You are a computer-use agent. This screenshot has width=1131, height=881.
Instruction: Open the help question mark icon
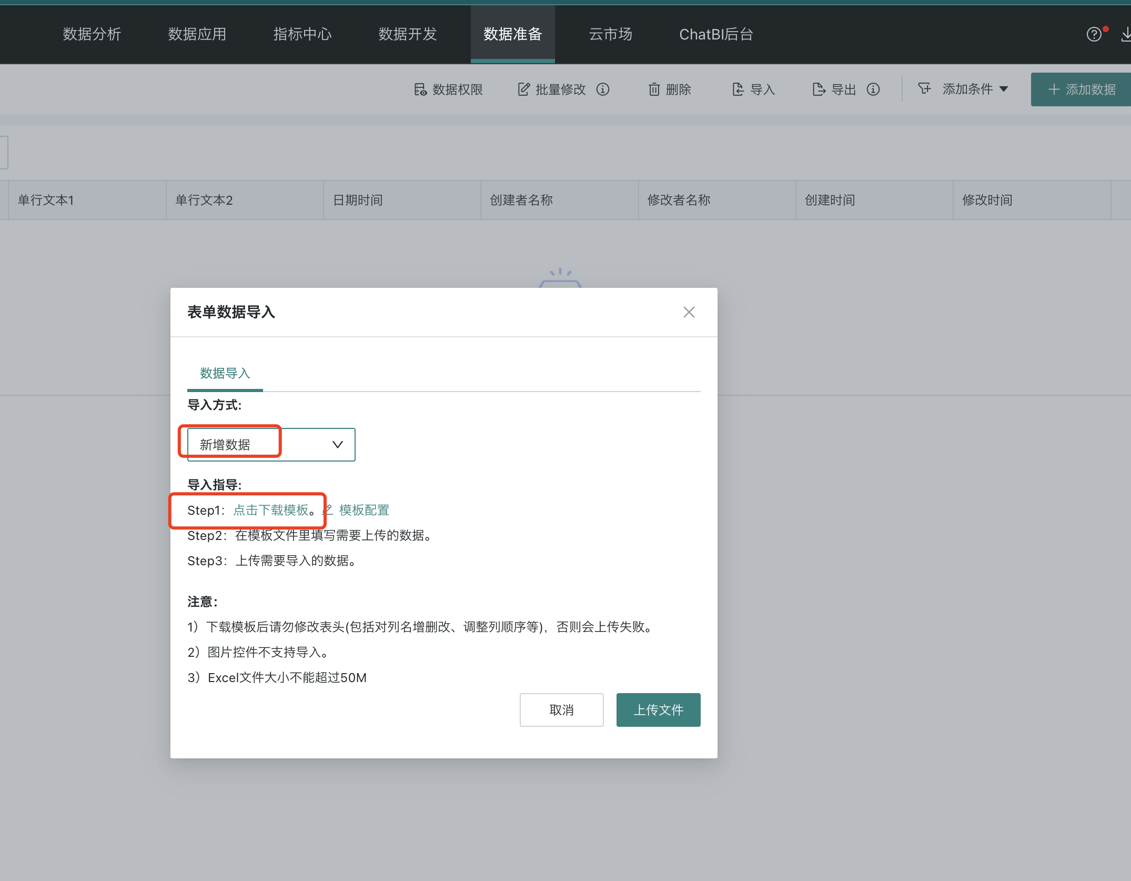point(1094,34)
